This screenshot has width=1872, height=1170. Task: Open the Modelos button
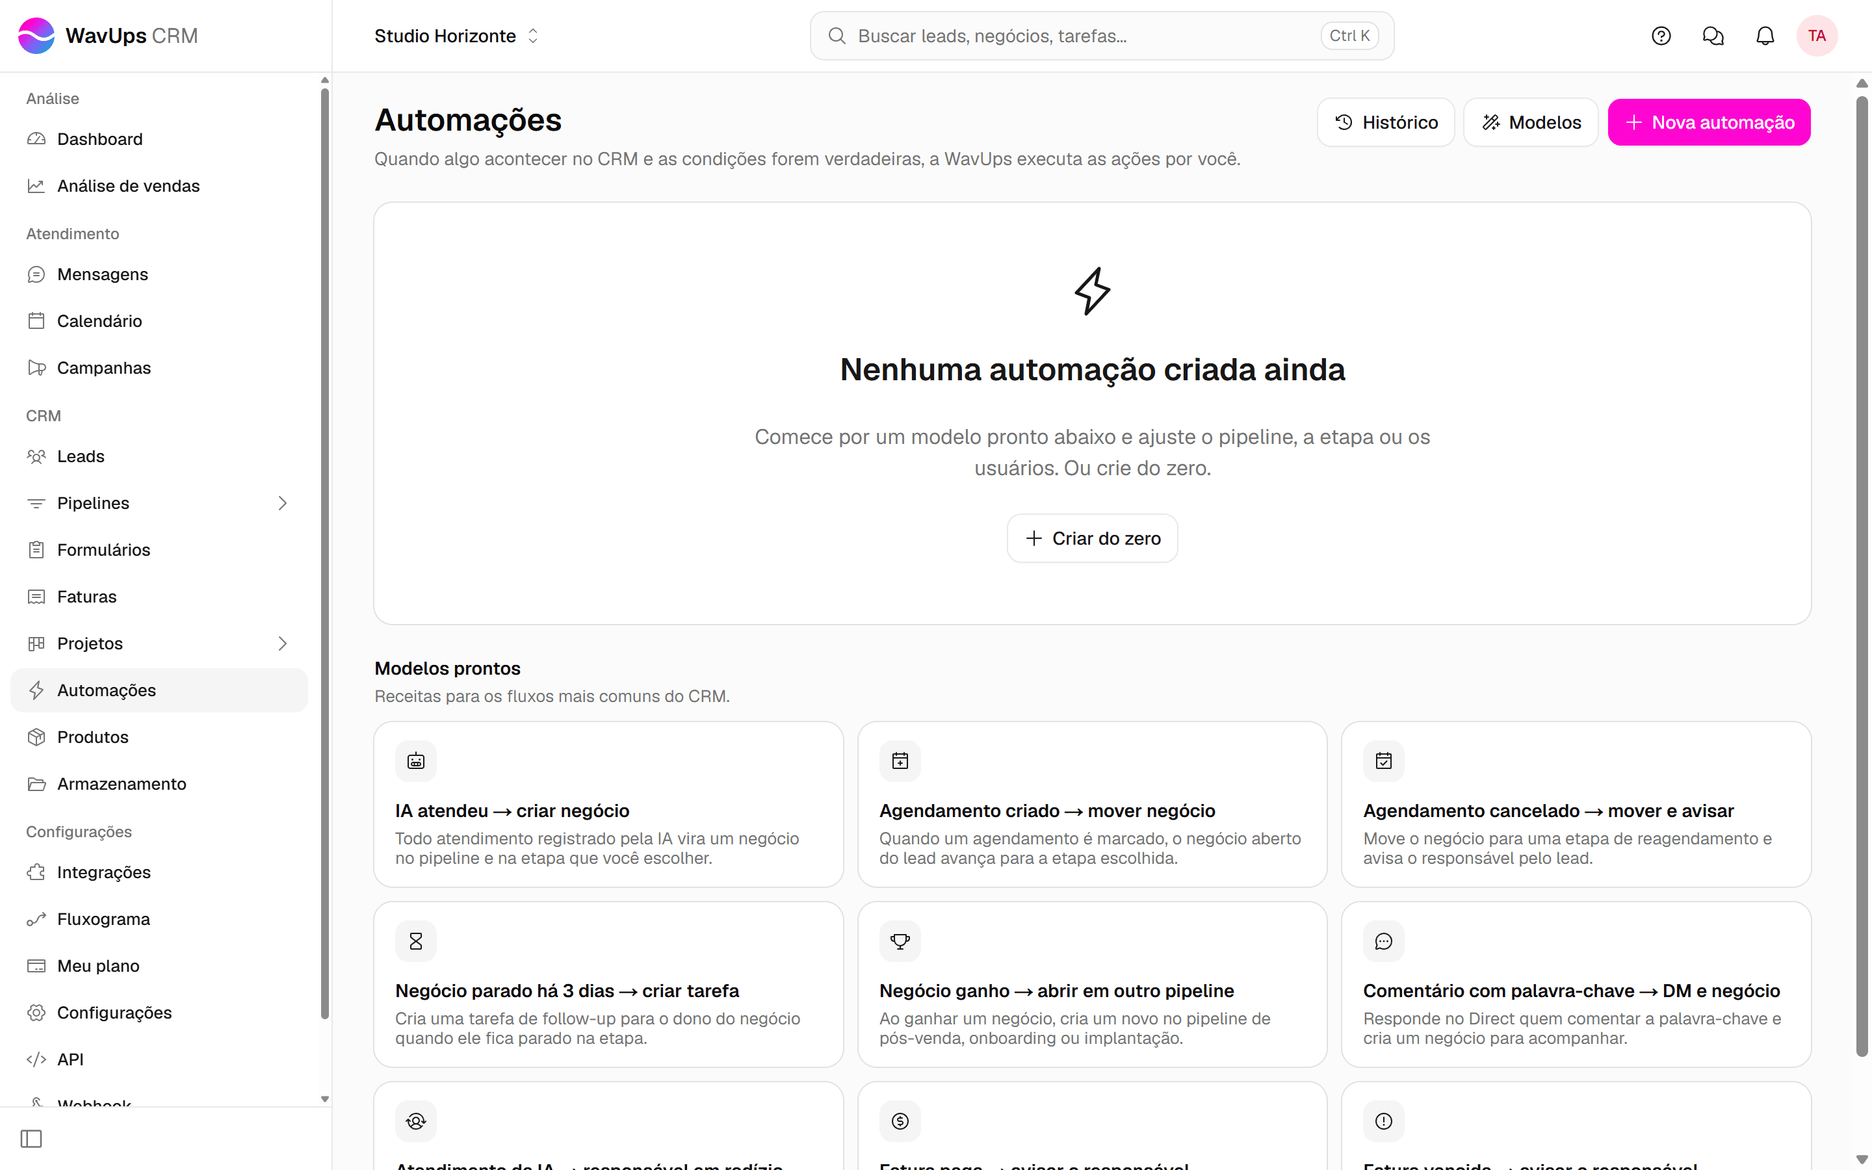1530,122
